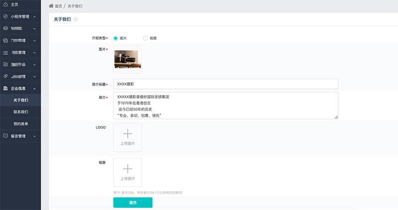Click the 留言管理 chat bubble icon
Viewport: 398px width, 210px height.
pyautogui.click(x=5, y=136)
